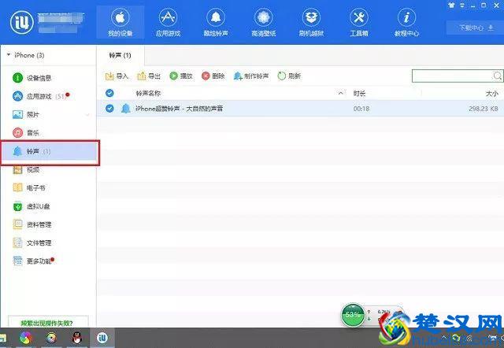Toggle the select-all checkbox in header
Viewport: 504px width, 348px height.
109,93
